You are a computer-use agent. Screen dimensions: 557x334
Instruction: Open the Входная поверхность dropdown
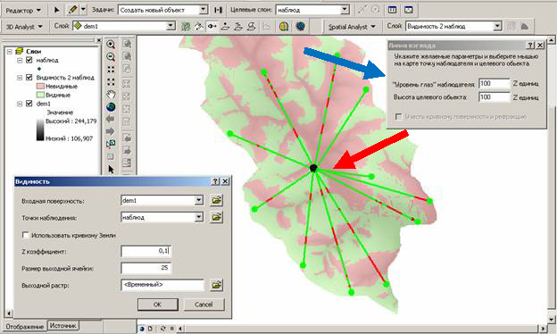coord(199,200)
